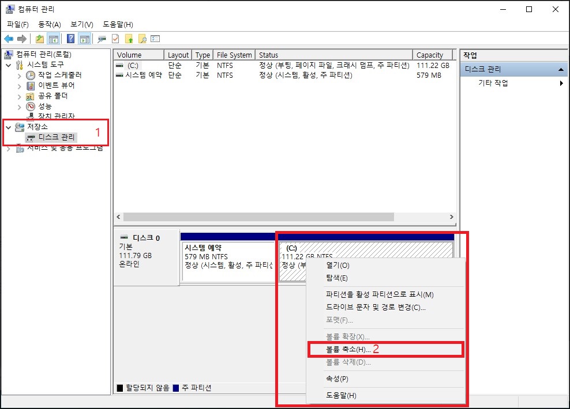Choose 속성(P) in context menu
The height and width of the screenshot is (409, 570).
pyautogui.click(x=386, y=379)
